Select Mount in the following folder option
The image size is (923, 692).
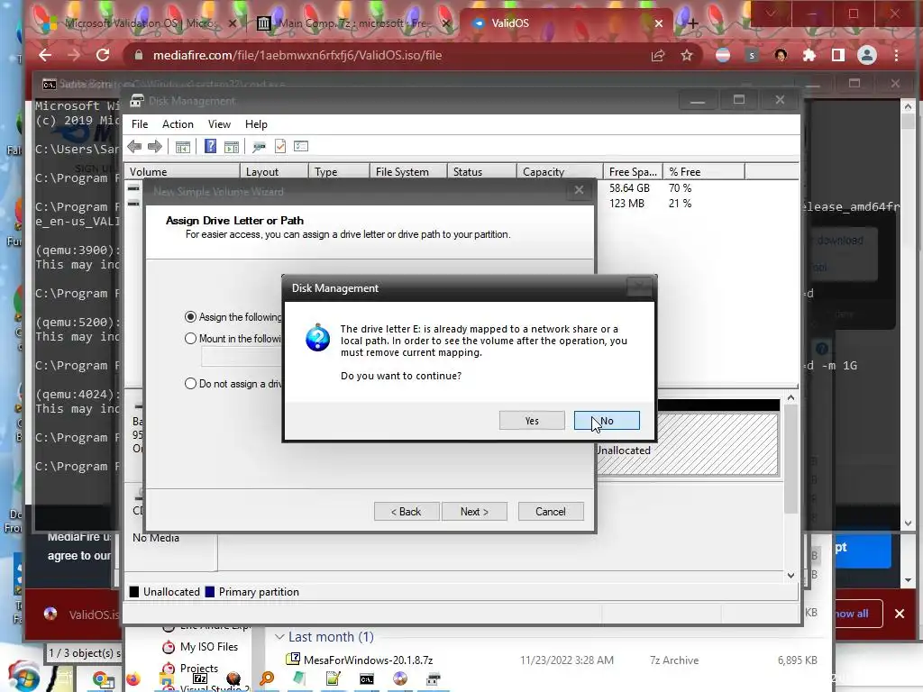click(190, 339)
